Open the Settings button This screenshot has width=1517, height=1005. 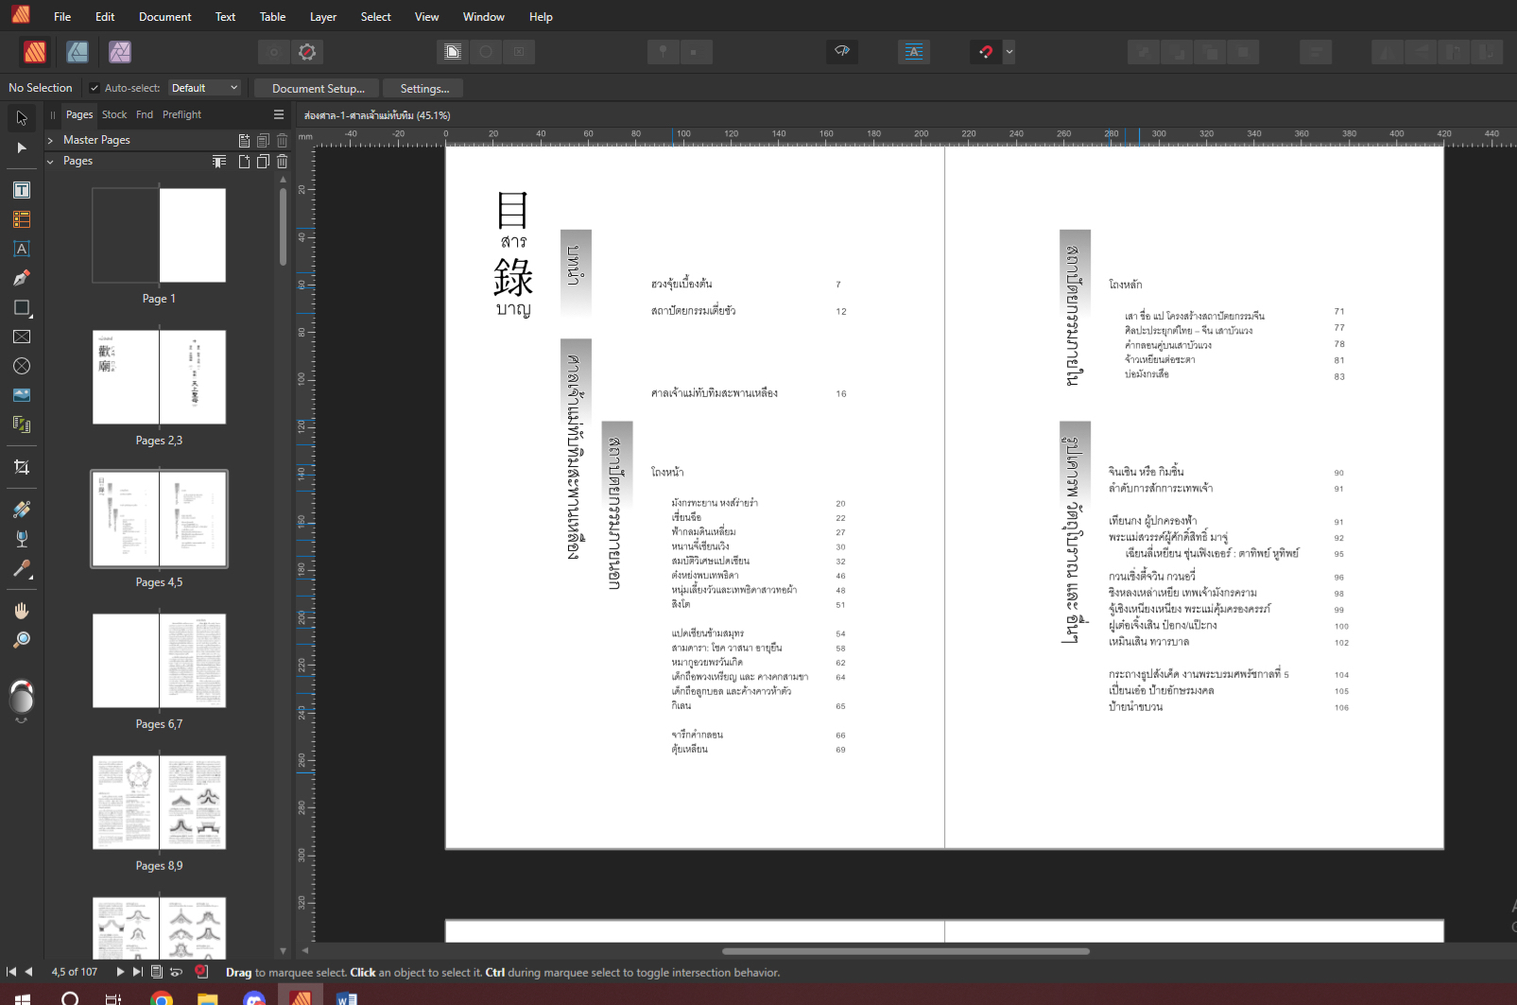click(424, 88)
